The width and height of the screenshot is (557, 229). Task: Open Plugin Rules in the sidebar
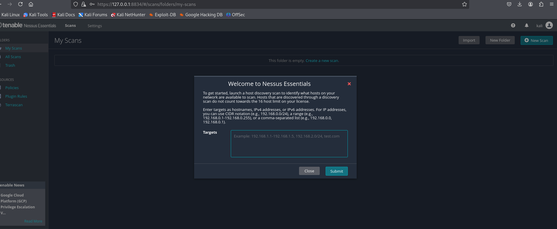(16, 96)
